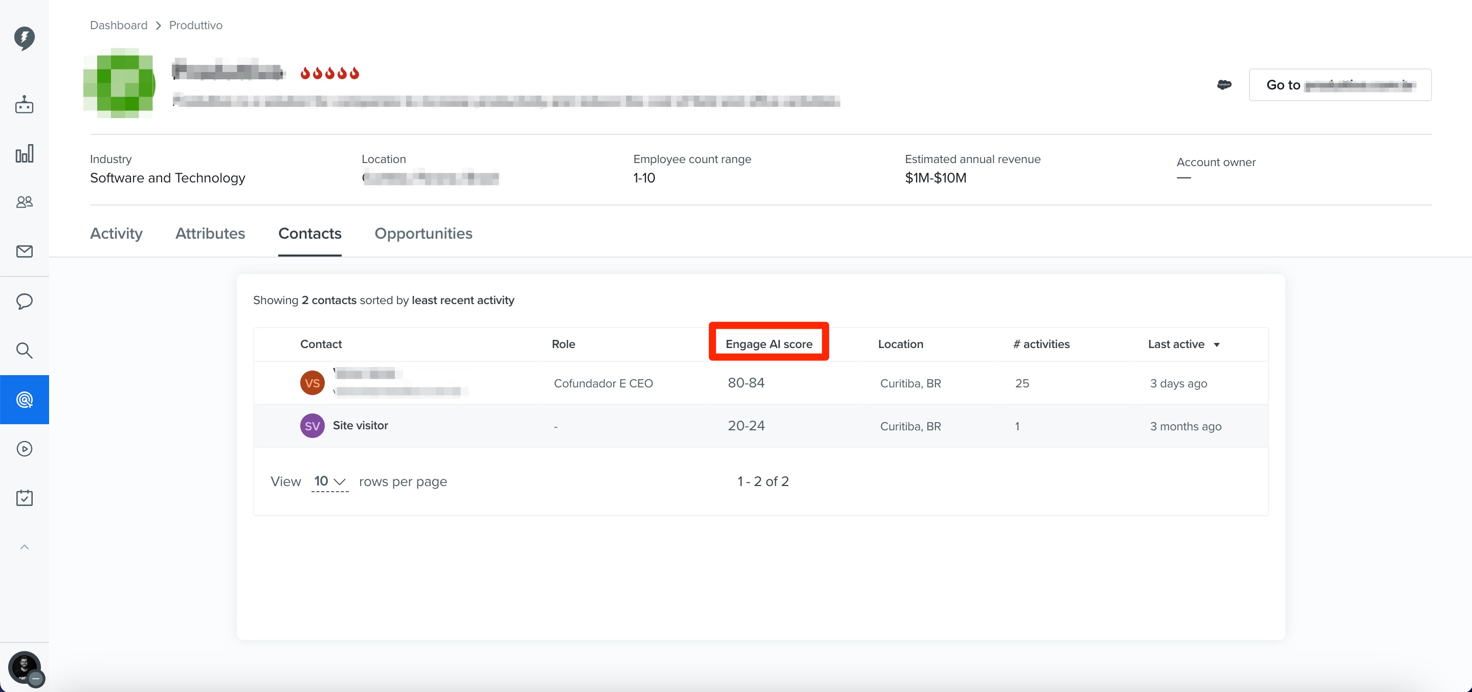Open the calendar checkmark sidebar icon
The width and height of the screenshot is (1472, 692).
pyautogui.click(x=24, y=497)
